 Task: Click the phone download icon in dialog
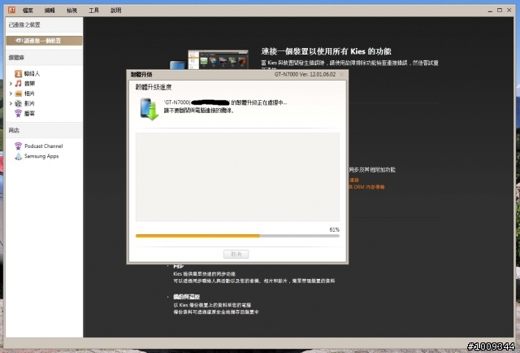tap(149, 109)
